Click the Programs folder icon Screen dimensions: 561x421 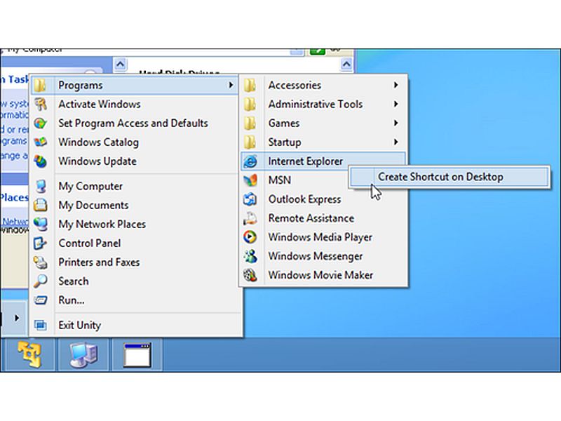[40, 85]
